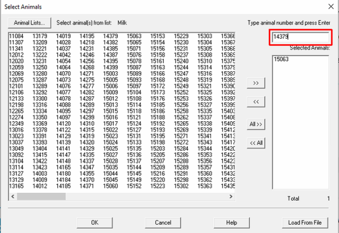The height and width of the screenshot is (233, 339).
Task: Confirm selection with OK button
Action: [94, 223]
